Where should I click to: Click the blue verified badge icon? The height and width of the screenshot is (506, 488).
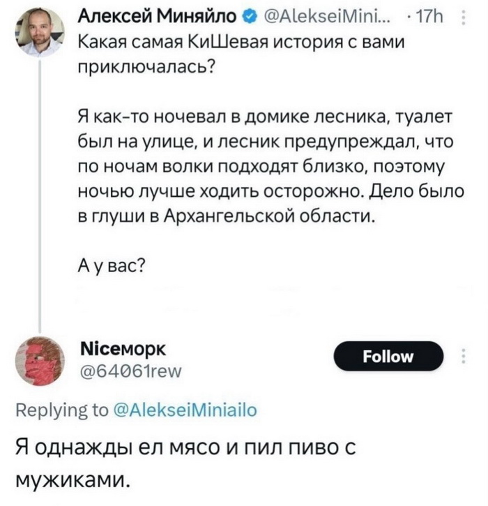tap(250, 17)
